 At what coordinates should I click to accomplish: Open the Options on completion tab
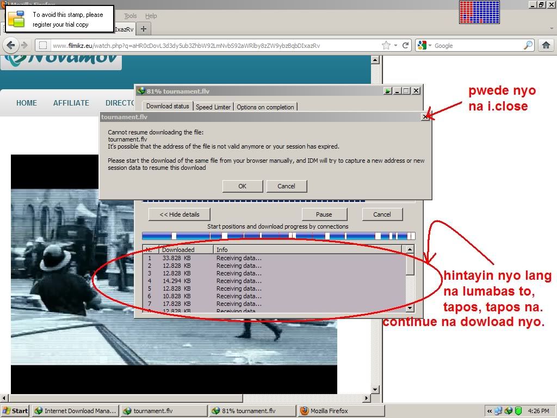(265, 107)
